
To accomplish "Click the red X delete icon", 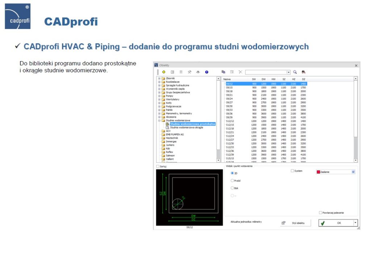I will coord(240,72).
